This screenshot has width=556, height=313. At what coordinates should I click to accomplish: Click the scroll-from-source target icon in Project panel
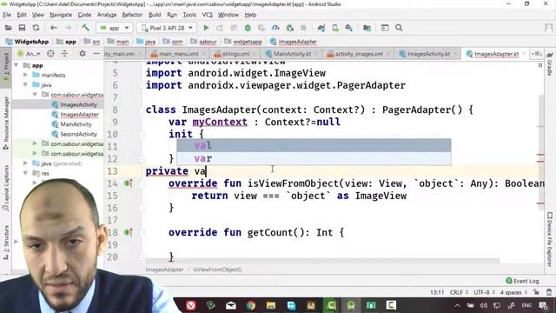click(x=50, y=54)
